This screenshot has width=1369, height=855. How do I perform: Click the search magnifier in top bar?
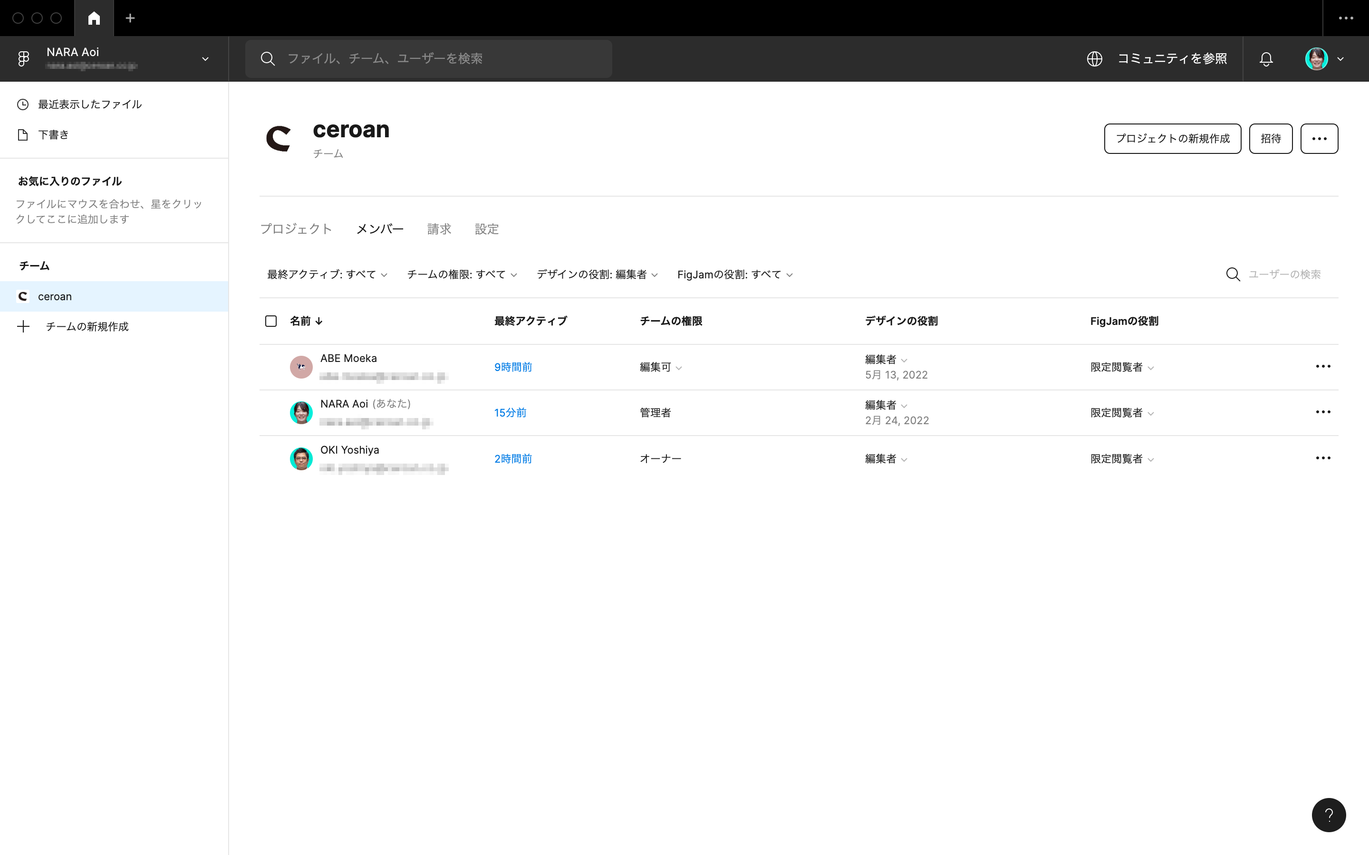268,58
